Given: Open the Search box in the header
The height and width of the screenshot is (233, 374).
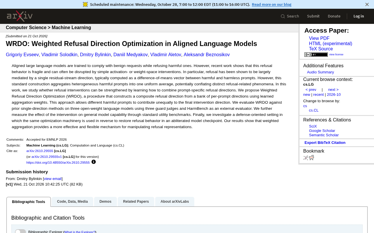Looking at the screenshot, I should pos(290,16).
